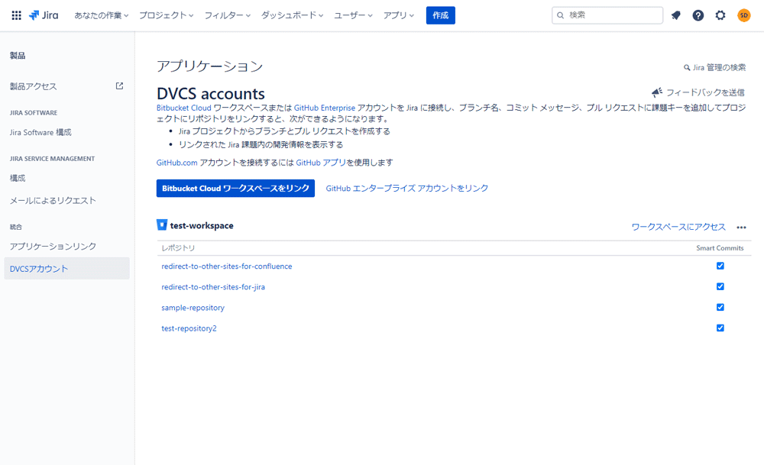Open redirect-to-other-sites-for-jira repository
The width and height of the screenshot is (764, 465).
(x=213, y=287)
